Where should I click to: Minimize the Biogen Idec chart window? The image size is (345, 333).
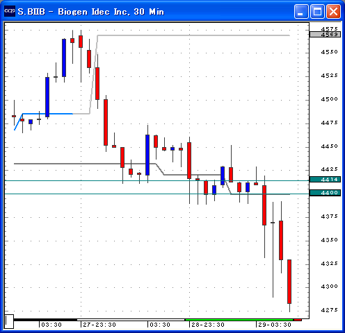tap(301, 11)
